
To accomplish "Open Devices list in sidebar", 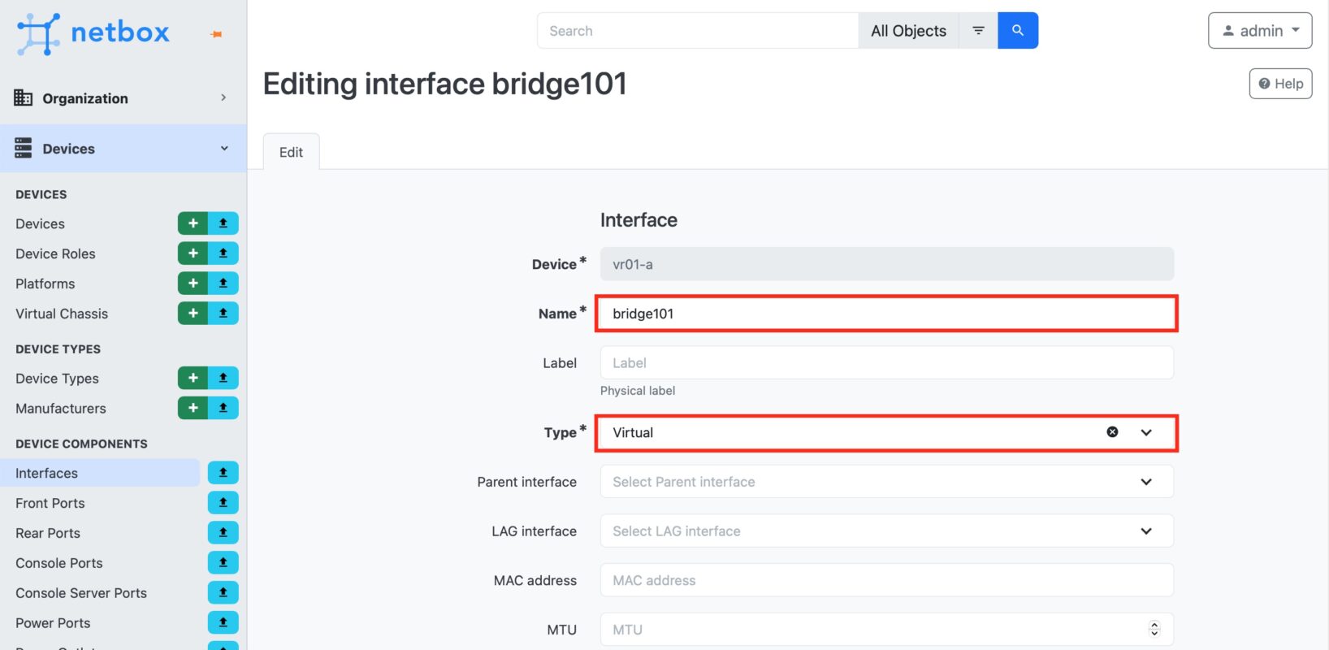I will (40, 223).
